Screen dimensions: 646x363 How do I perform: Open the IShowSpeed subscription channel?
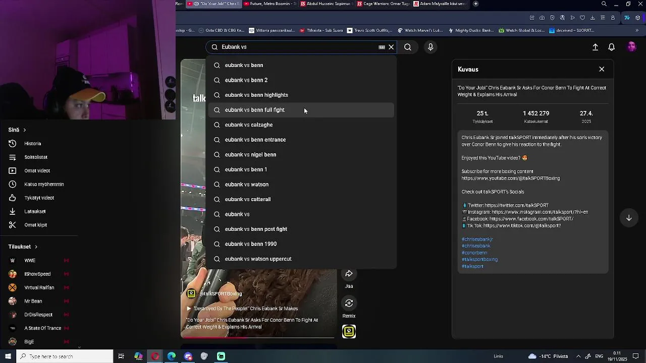tap(38, 274)
